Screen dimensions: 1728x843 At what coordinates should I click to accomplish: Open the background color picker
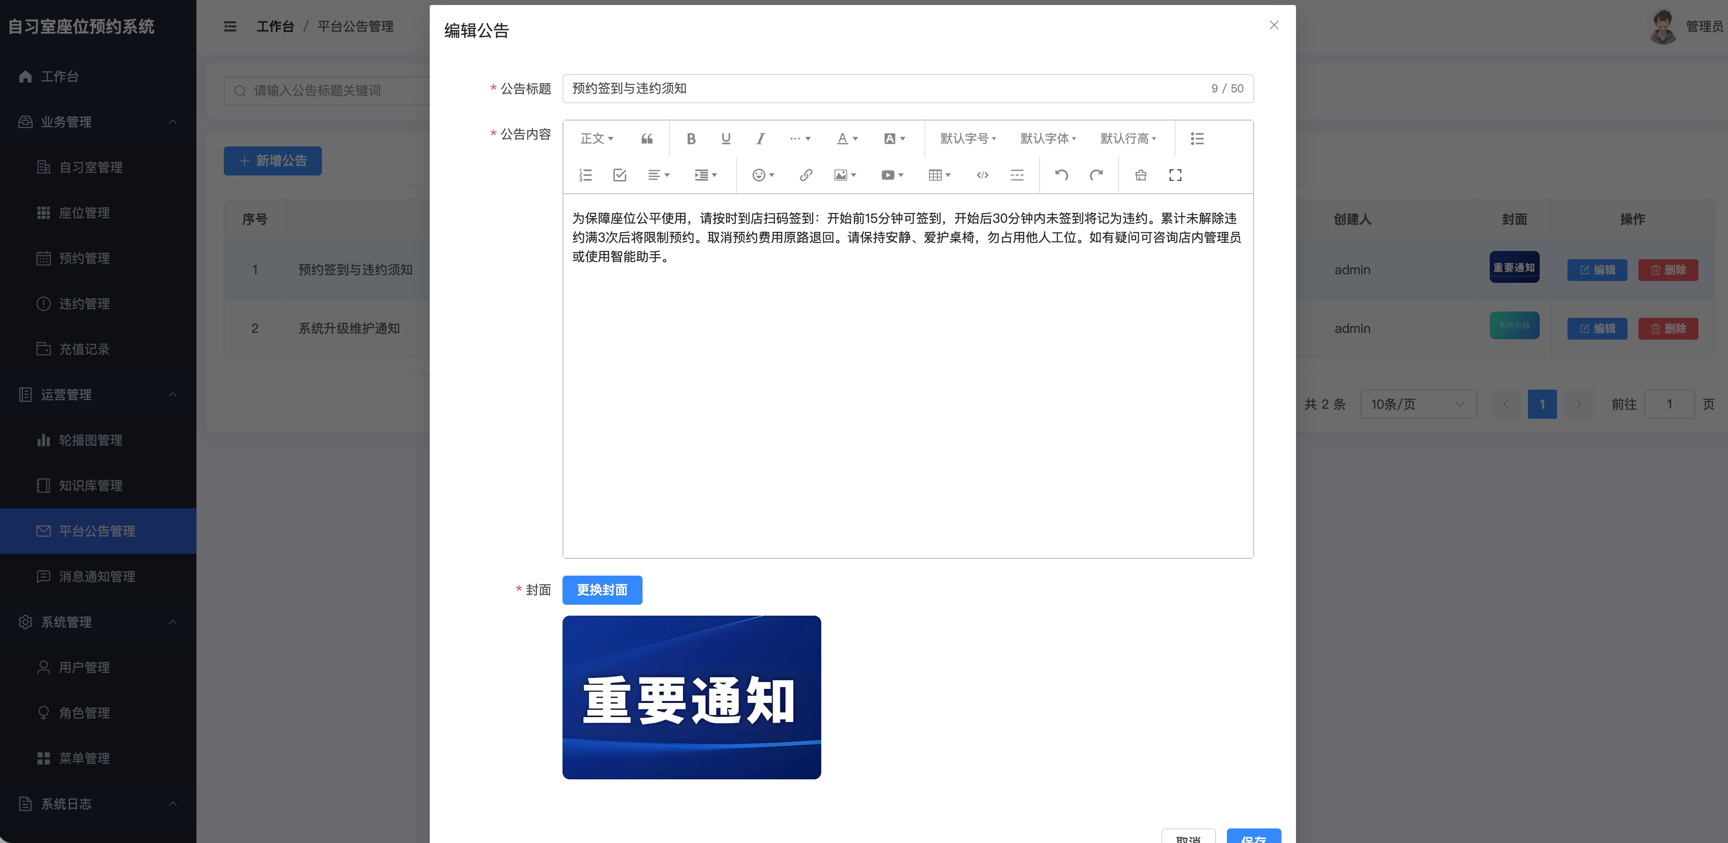click(x=894, y=139)
